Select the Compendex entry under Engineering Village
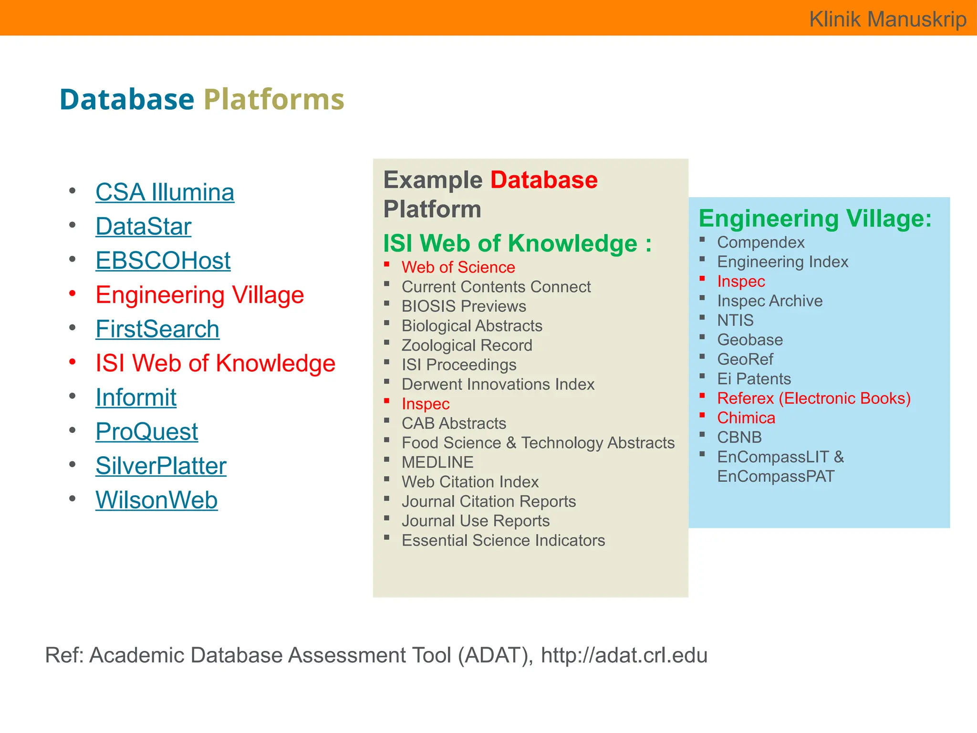This screenshot has height=733, width=977. click(x=760, y=242)
